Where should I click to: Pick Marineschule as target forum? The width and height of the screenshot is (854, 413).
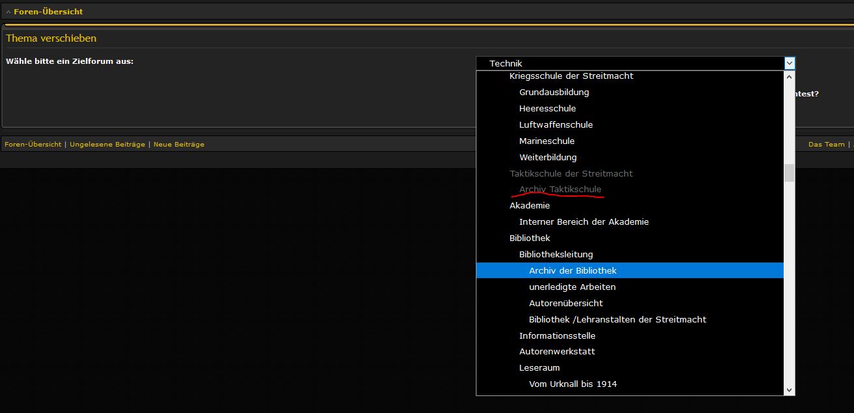pyautogui.click(x=547, y=141)
